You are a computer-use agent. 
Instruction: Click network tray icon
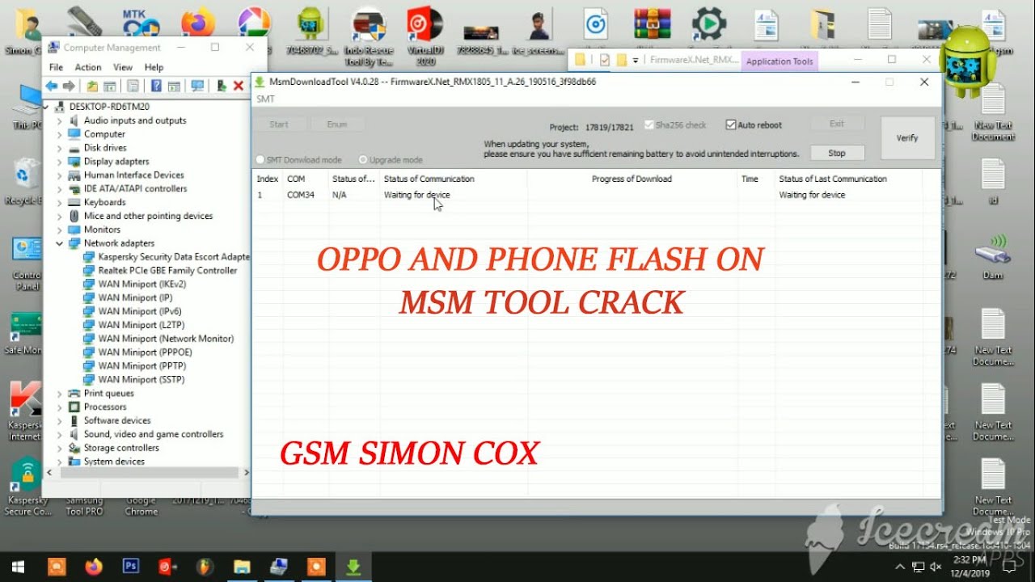(919, 567)
